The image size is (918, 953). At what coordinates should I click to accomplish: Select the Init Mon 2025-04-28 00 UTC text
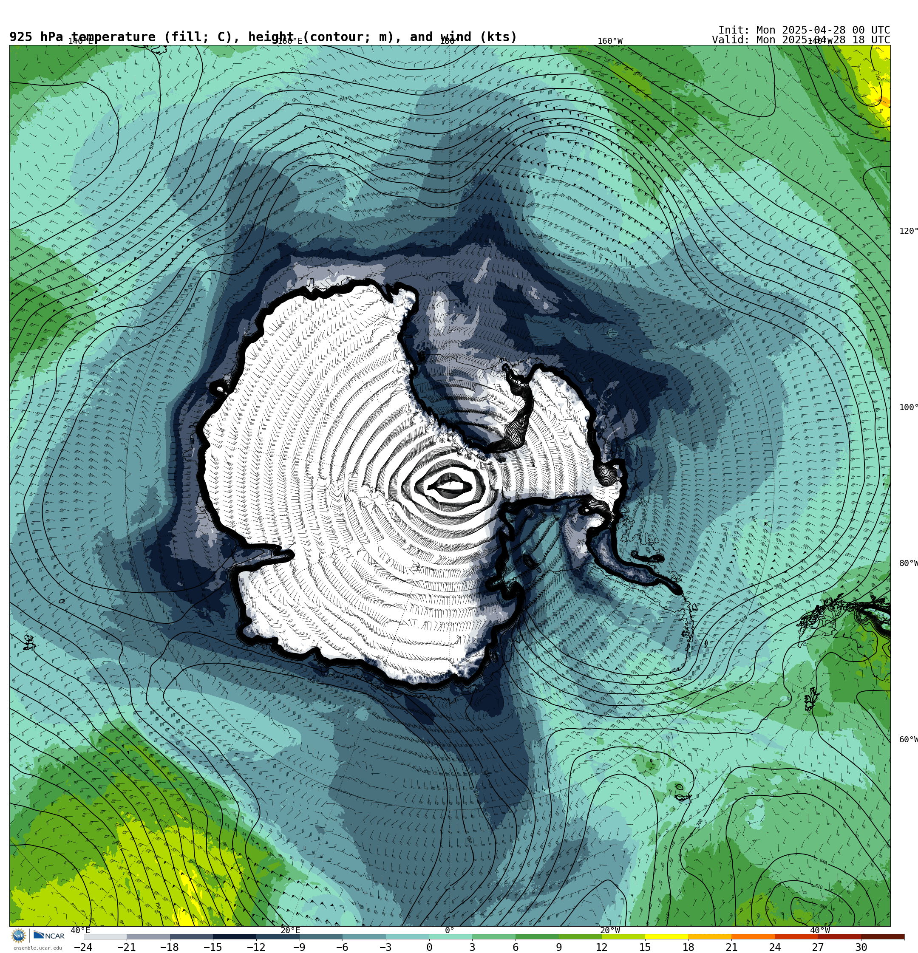[x=804, y=30]
